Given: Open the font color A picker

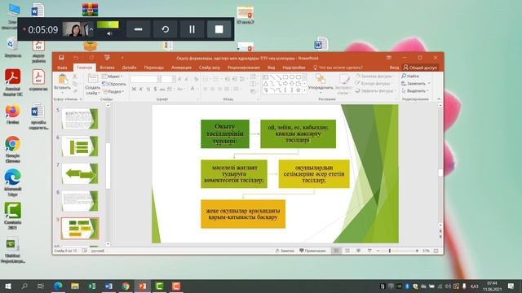Looking at the screenshot, I should click(192, 89).
